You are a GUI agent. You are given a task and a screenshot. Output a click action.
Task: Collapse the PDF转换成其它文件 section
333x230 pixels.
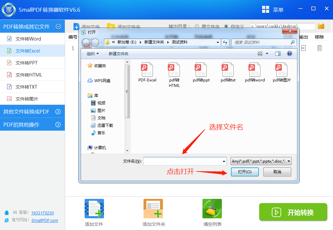[58, 27]
